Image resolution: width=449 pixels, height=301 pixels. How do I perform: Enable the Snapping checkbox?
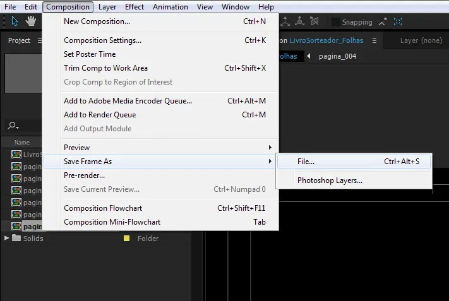click(x=335, y=22)
